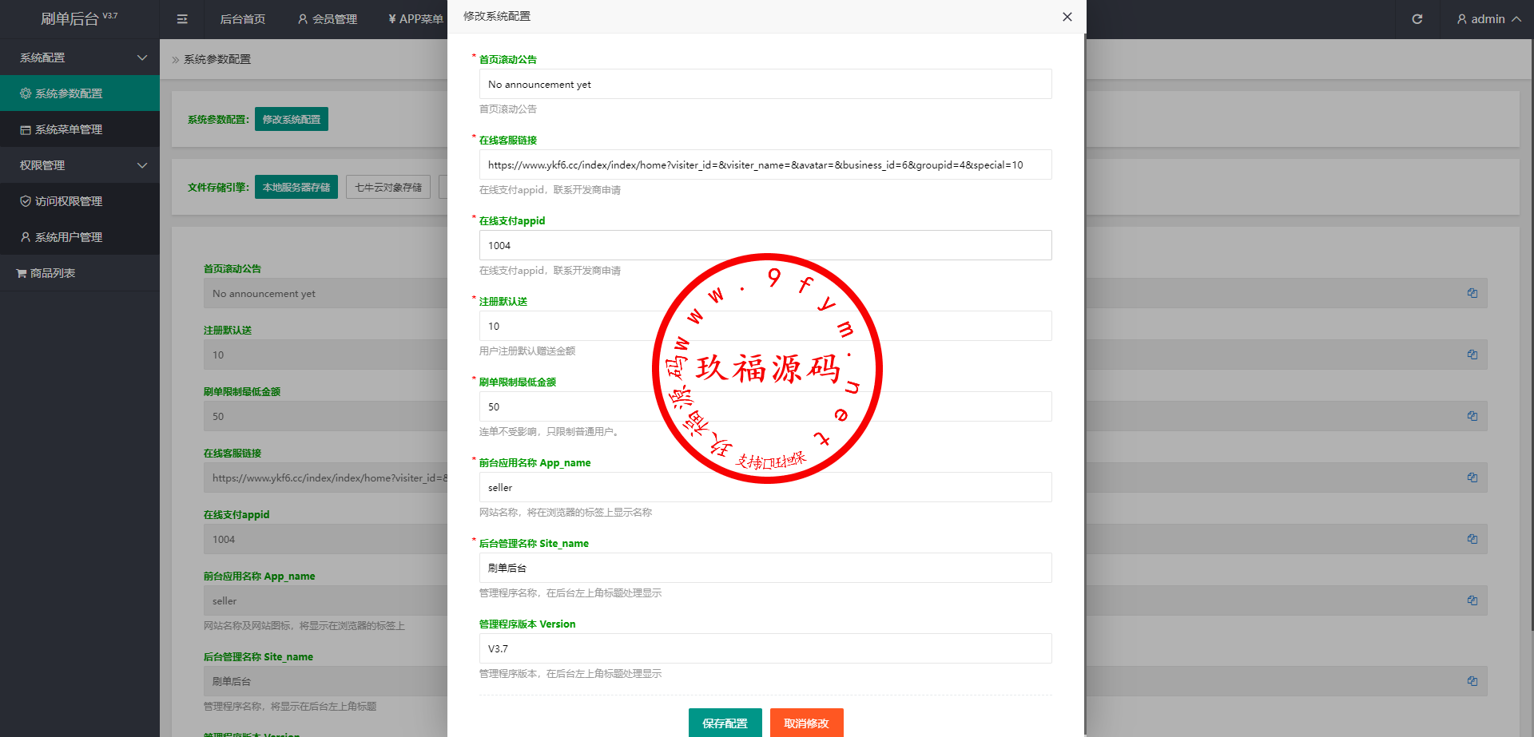This screenshot has width=1534, height=737.
Task: Click the 注册默认送 input in dialog
Action: (x=765, y=326)
